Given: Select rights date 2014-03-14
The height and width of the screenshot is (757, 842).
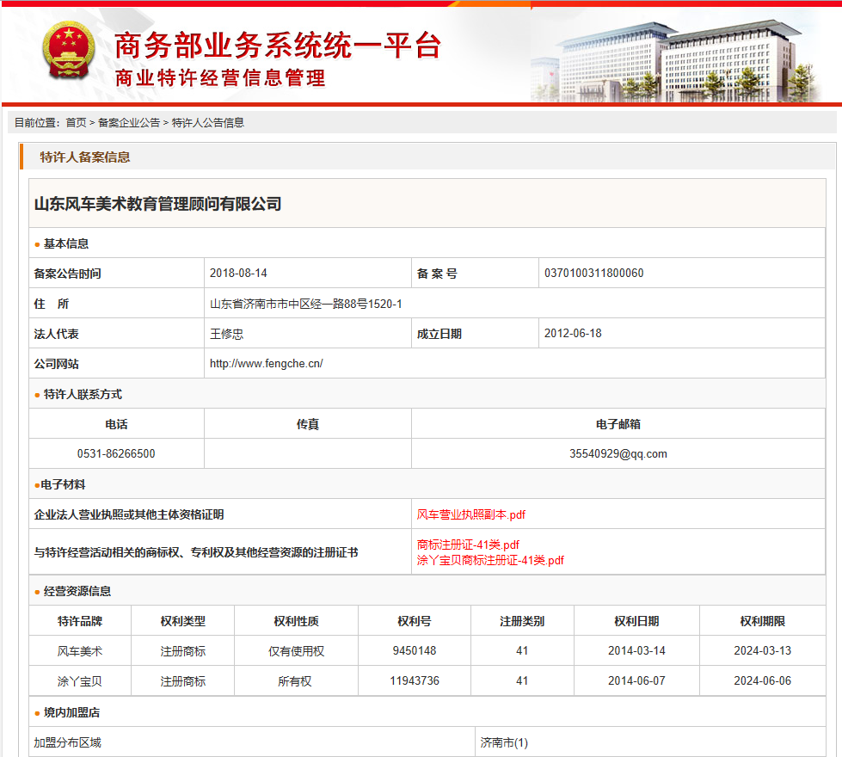Looking at the screenshot, I should click(x=636, y=650).
